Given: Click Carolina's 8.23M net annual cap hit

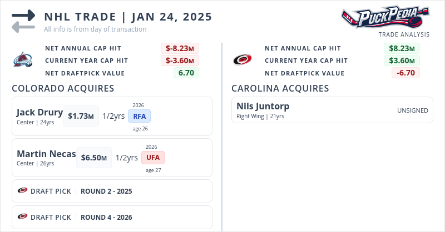Looking at the screenshot, I should pos(402,48).
